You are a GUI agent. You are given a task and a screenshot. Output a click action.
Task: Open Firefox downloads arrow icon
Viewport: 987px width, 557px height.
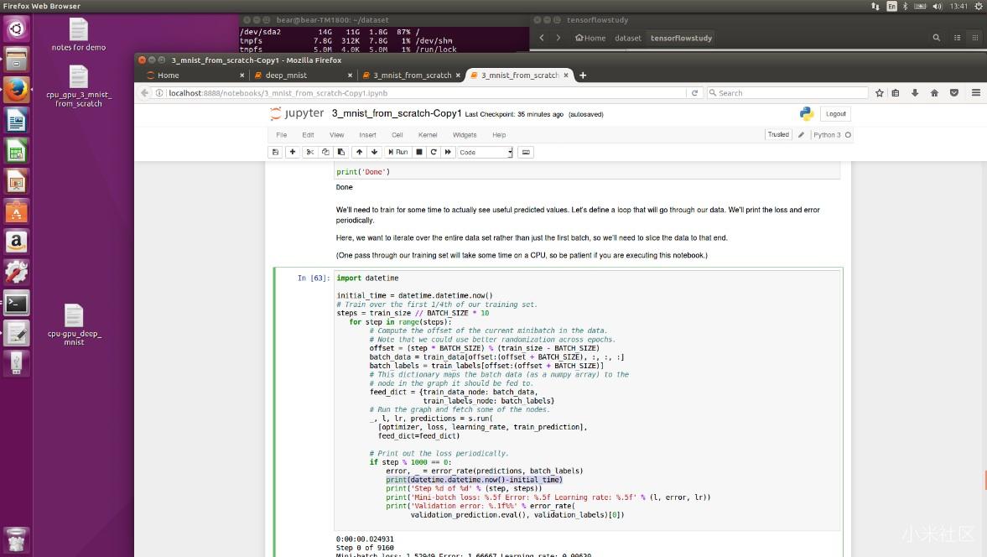[915, 92]
